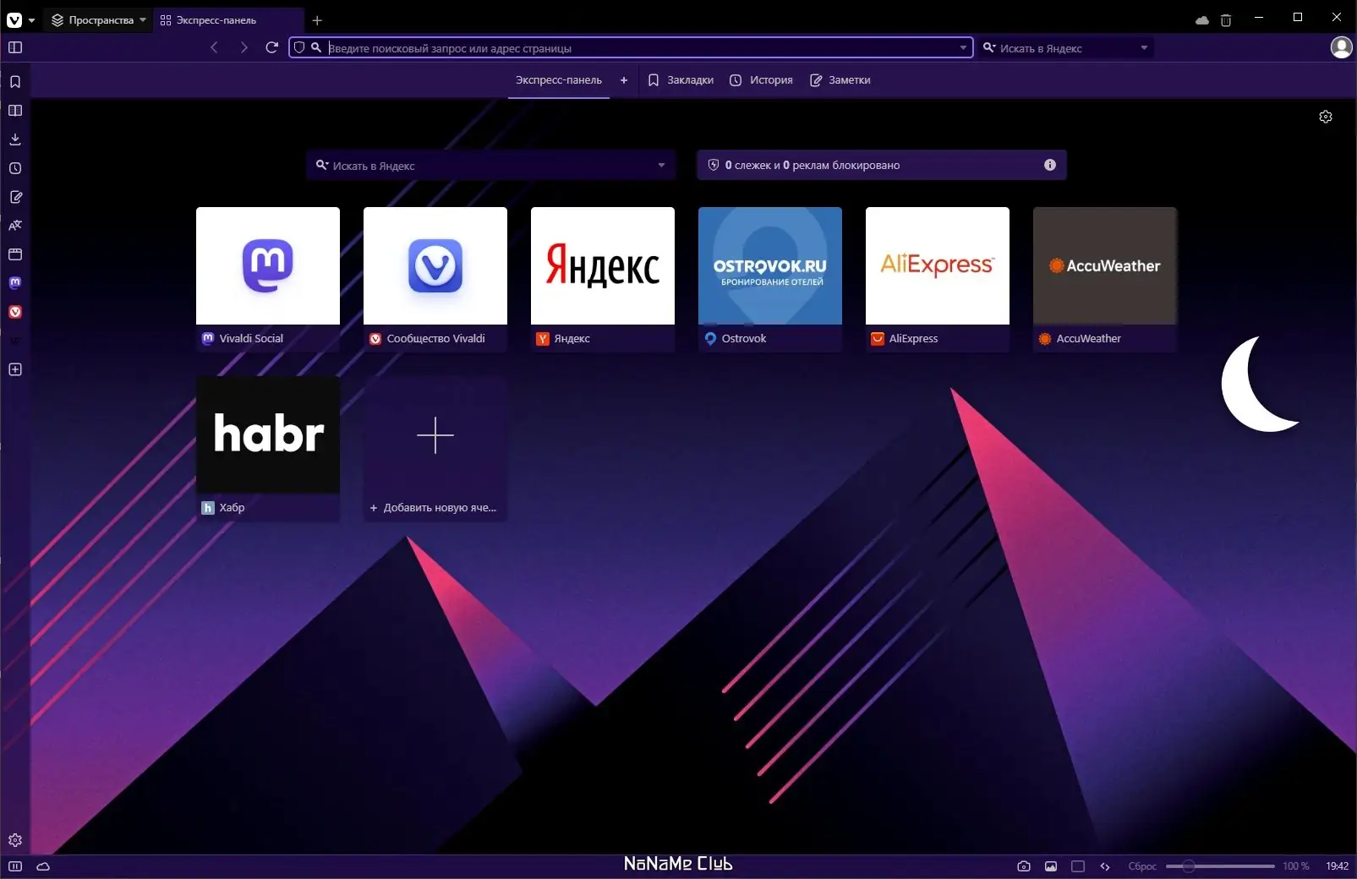The width and height of the screenshot is (1357, 879).
Task: Click Добавить новую ячейку to add a speed dial
Action: click(435, 448)
